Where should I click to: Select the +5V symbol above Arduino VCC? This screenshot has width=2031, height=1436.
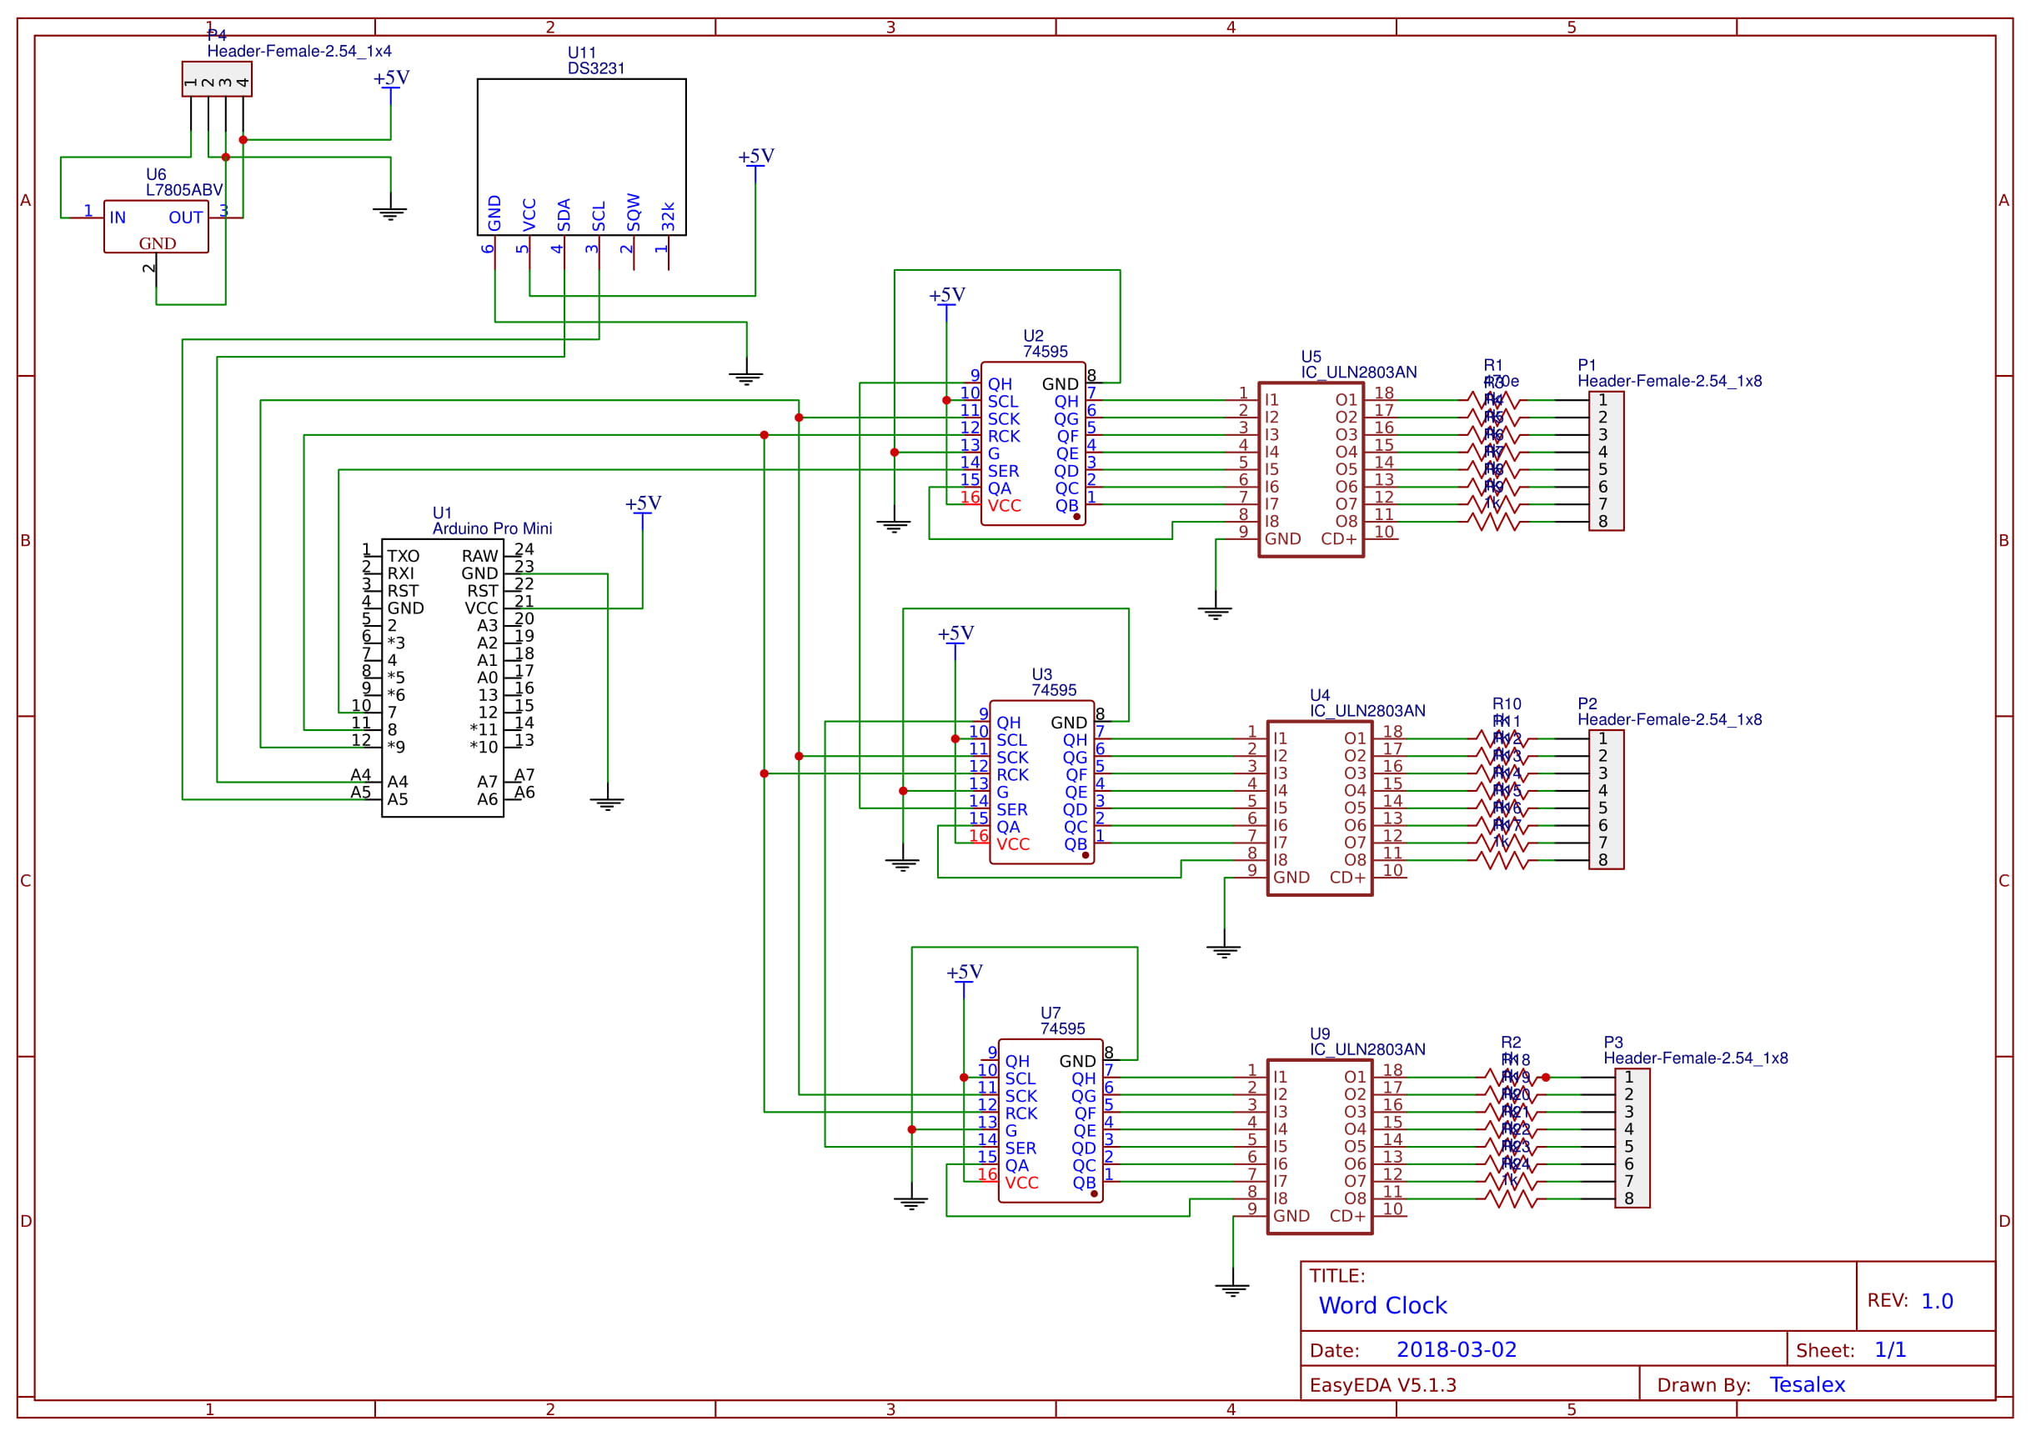[x=643, y=511]
